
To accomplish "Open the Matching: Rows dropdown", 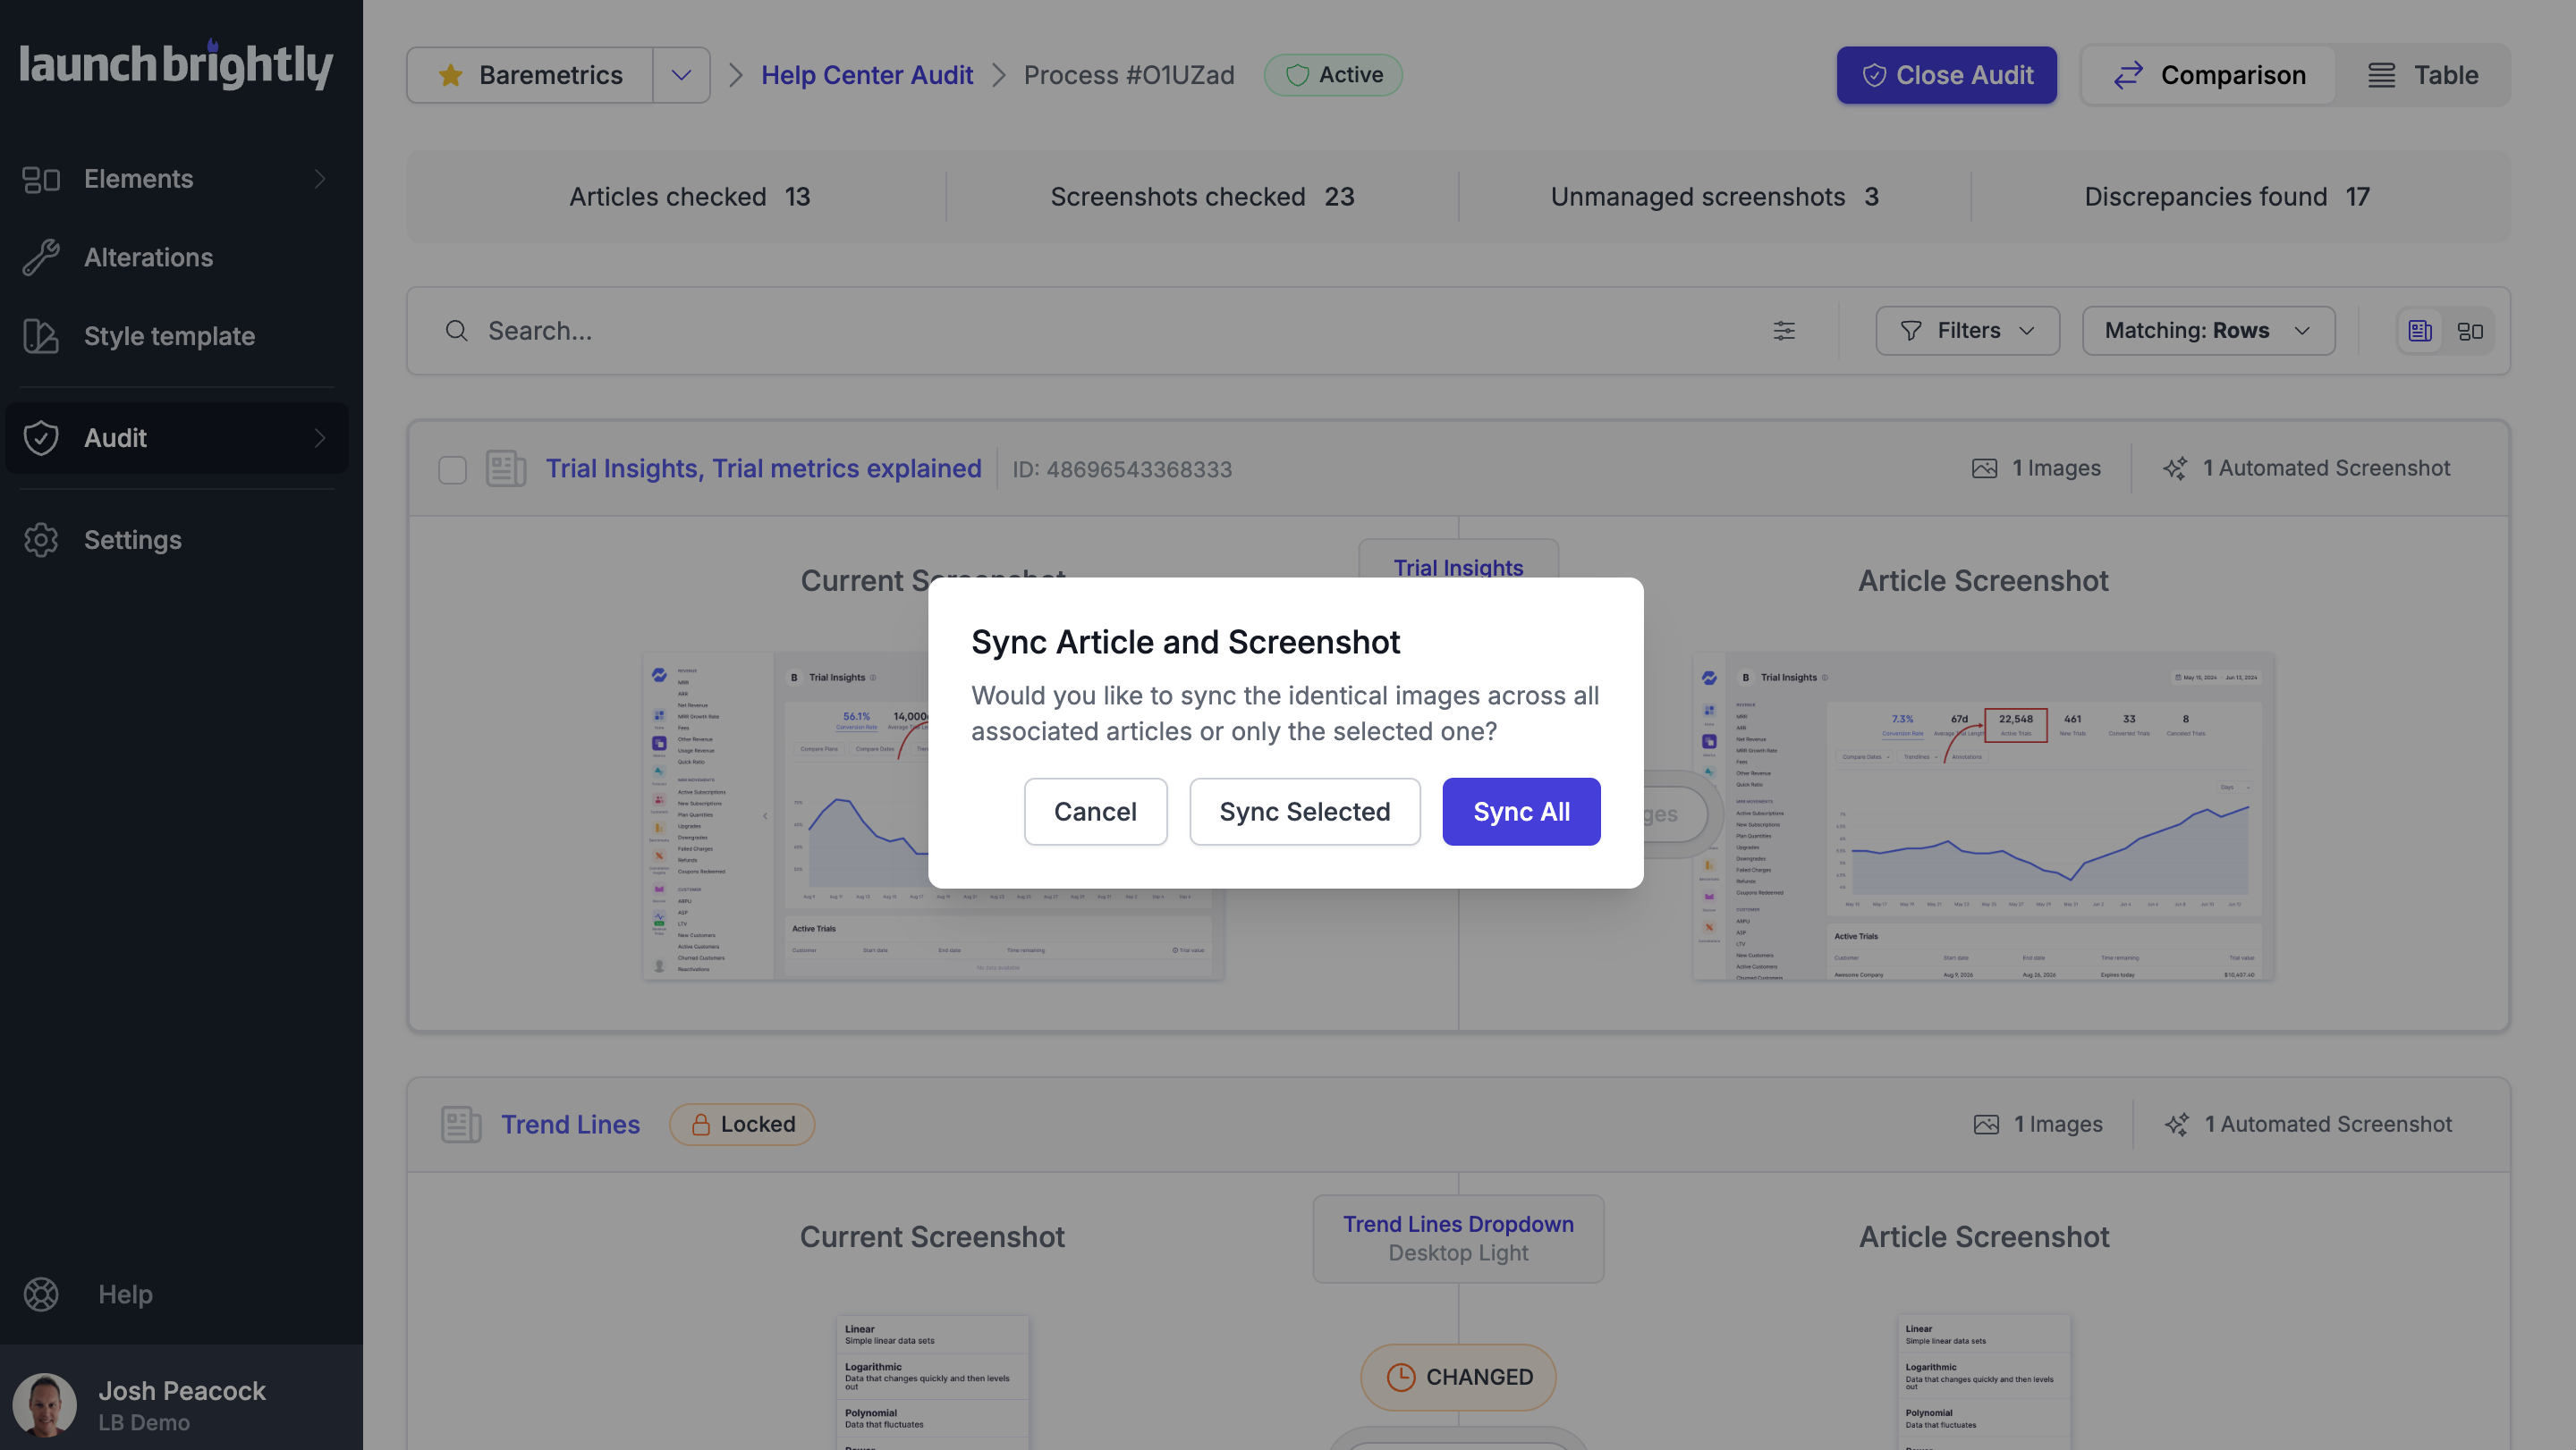I will coord(2208,331).
